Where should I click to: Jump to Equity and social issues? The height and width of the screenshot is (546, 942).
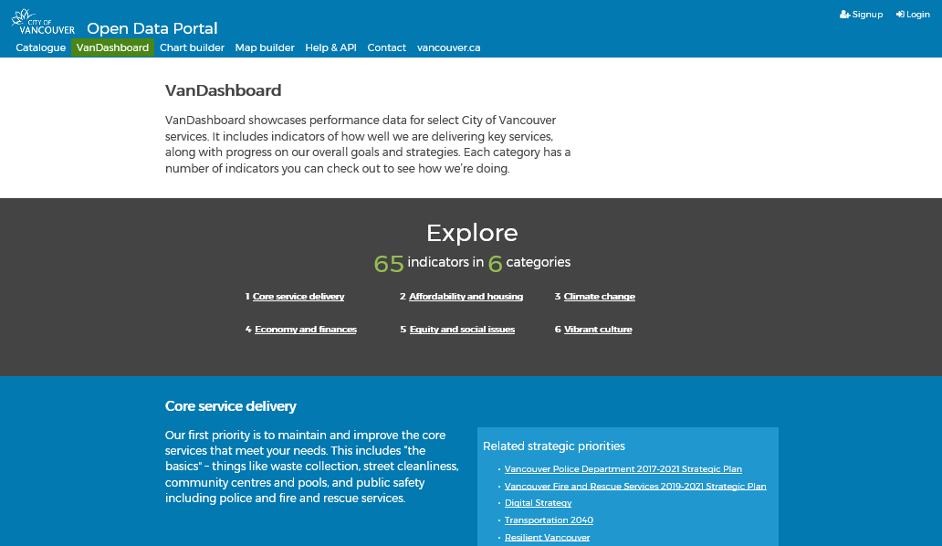pos(462,330)
